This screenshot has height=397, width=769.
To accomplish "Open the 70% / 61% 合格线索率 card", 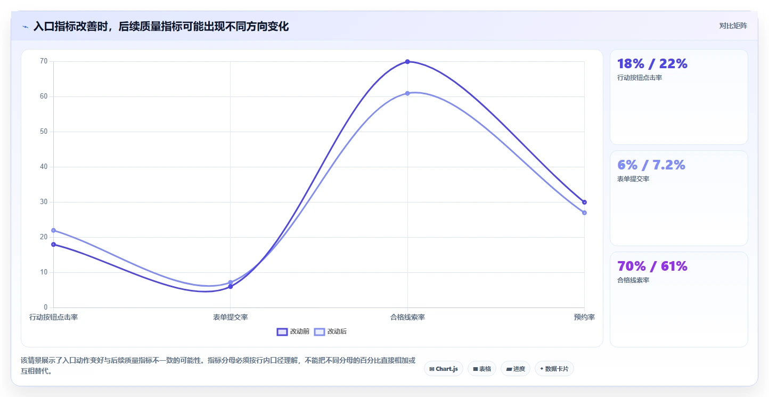I will pyautogui.click(x=679, y=299).
